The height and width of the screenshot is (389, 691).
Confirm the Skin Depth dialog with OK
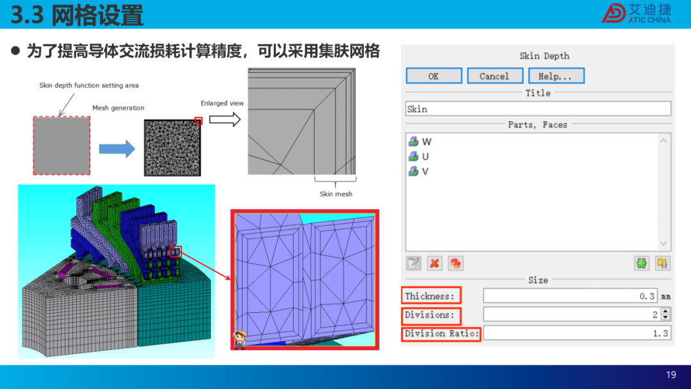(x=434, y=75)
